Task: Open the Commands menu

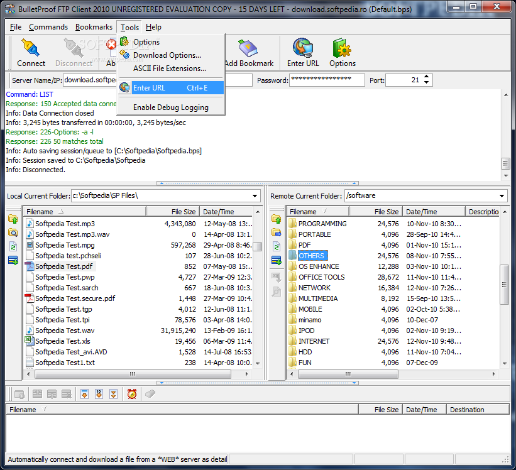Action: pyautogui.click(x=48, y=27)
